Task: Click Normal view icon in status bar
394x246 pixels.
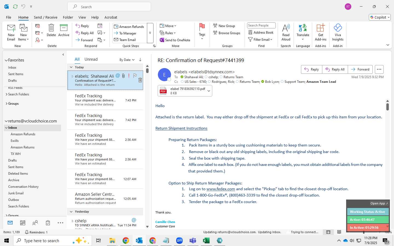Action: (328, 232)
